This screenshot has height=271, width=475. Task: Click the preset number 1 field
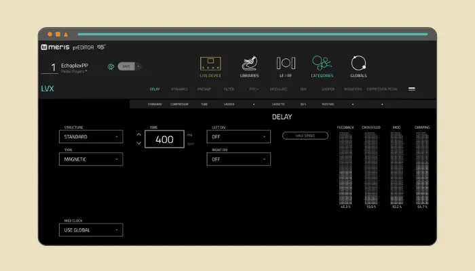point(50,67)
